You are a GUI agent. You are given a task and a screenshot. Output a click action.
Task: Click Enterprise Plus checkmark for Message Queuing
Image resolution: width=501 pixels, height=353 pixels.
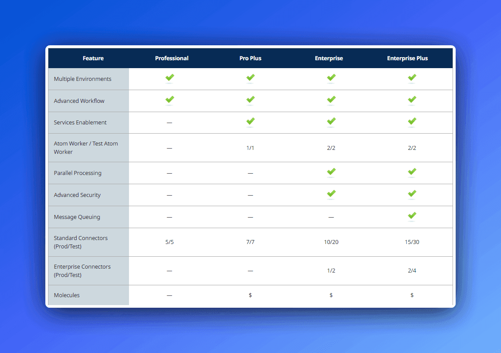[x=412, y=216]
